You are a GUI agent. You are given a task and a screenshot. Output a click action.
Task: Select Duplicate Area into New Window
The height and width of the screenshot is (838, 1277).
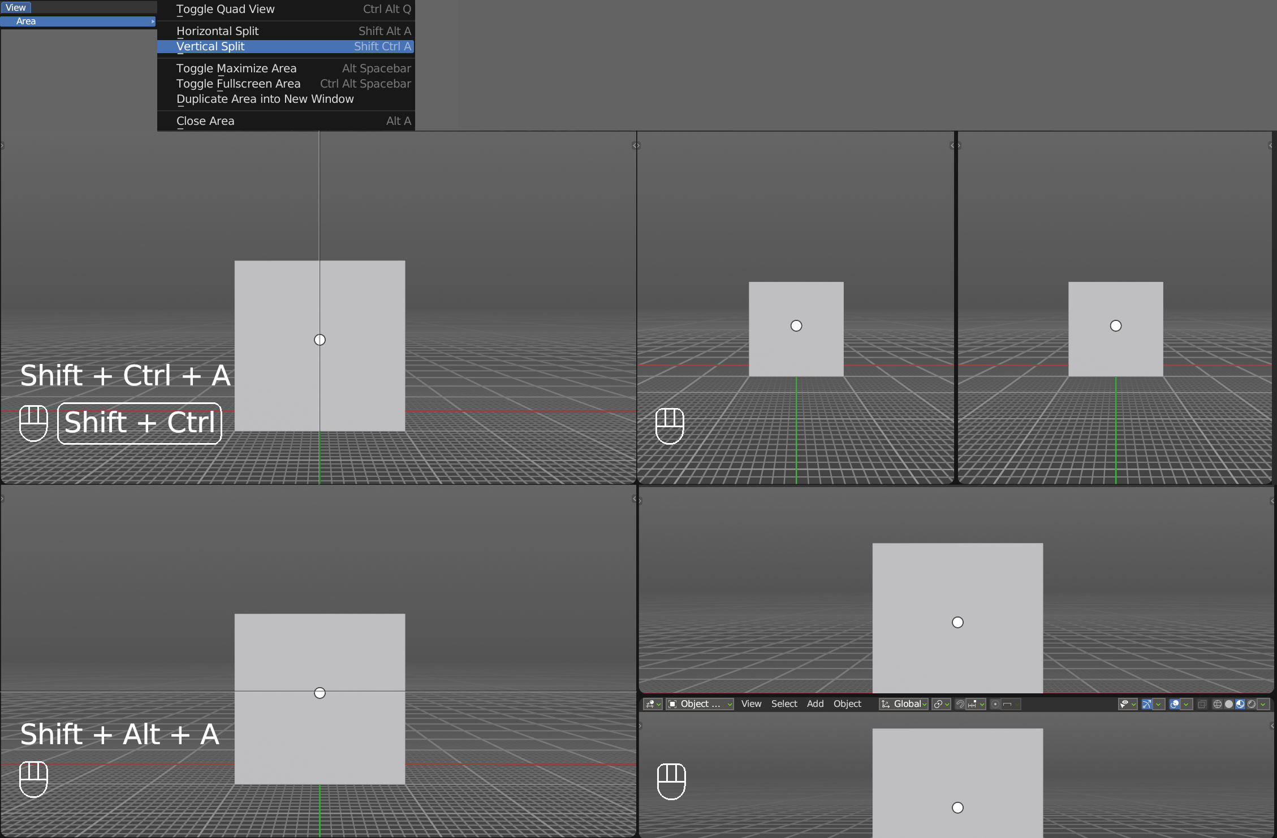(265, 99)
